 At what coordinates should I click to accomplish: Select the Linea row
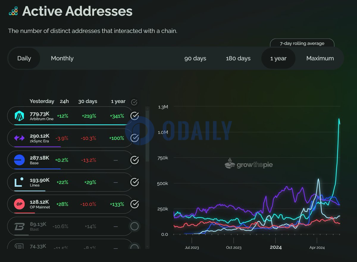coord(70,182)
